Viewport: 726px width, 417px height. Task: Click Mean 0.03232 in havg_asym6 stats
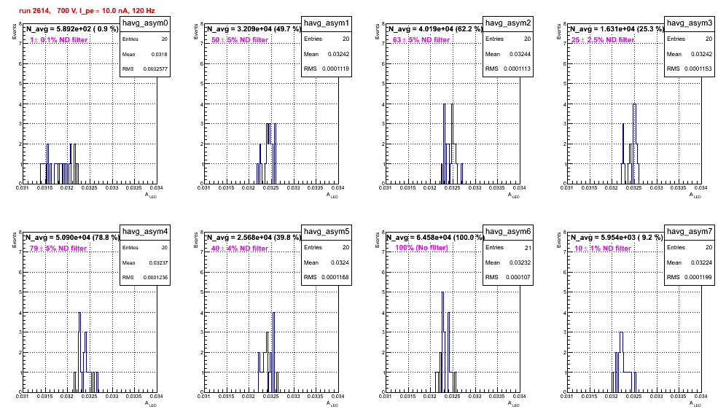[x=508, y=262]
